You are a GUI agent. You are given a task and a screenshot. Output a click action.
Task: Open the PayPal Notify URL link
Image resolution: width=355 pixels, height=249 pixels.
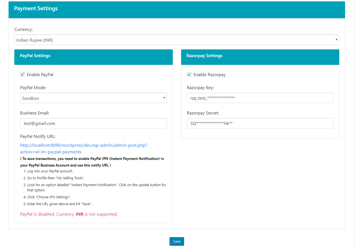pyautogui.click(x=84, y=148)
